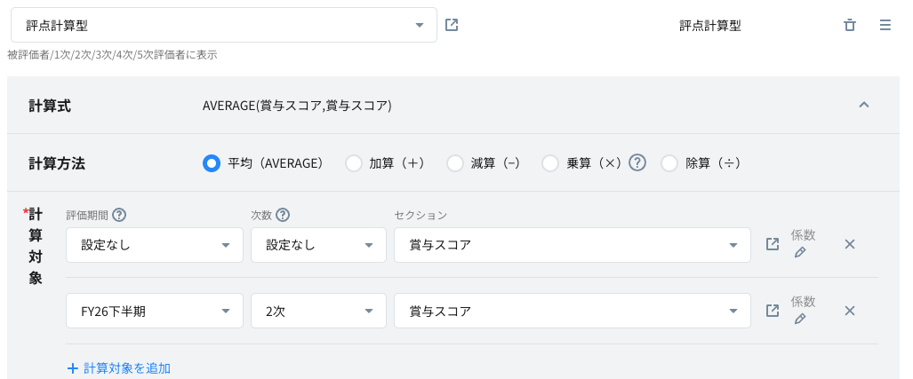Open the top 評点計算型 type dropdown
913x379 pixels.
tap(223, 25)
